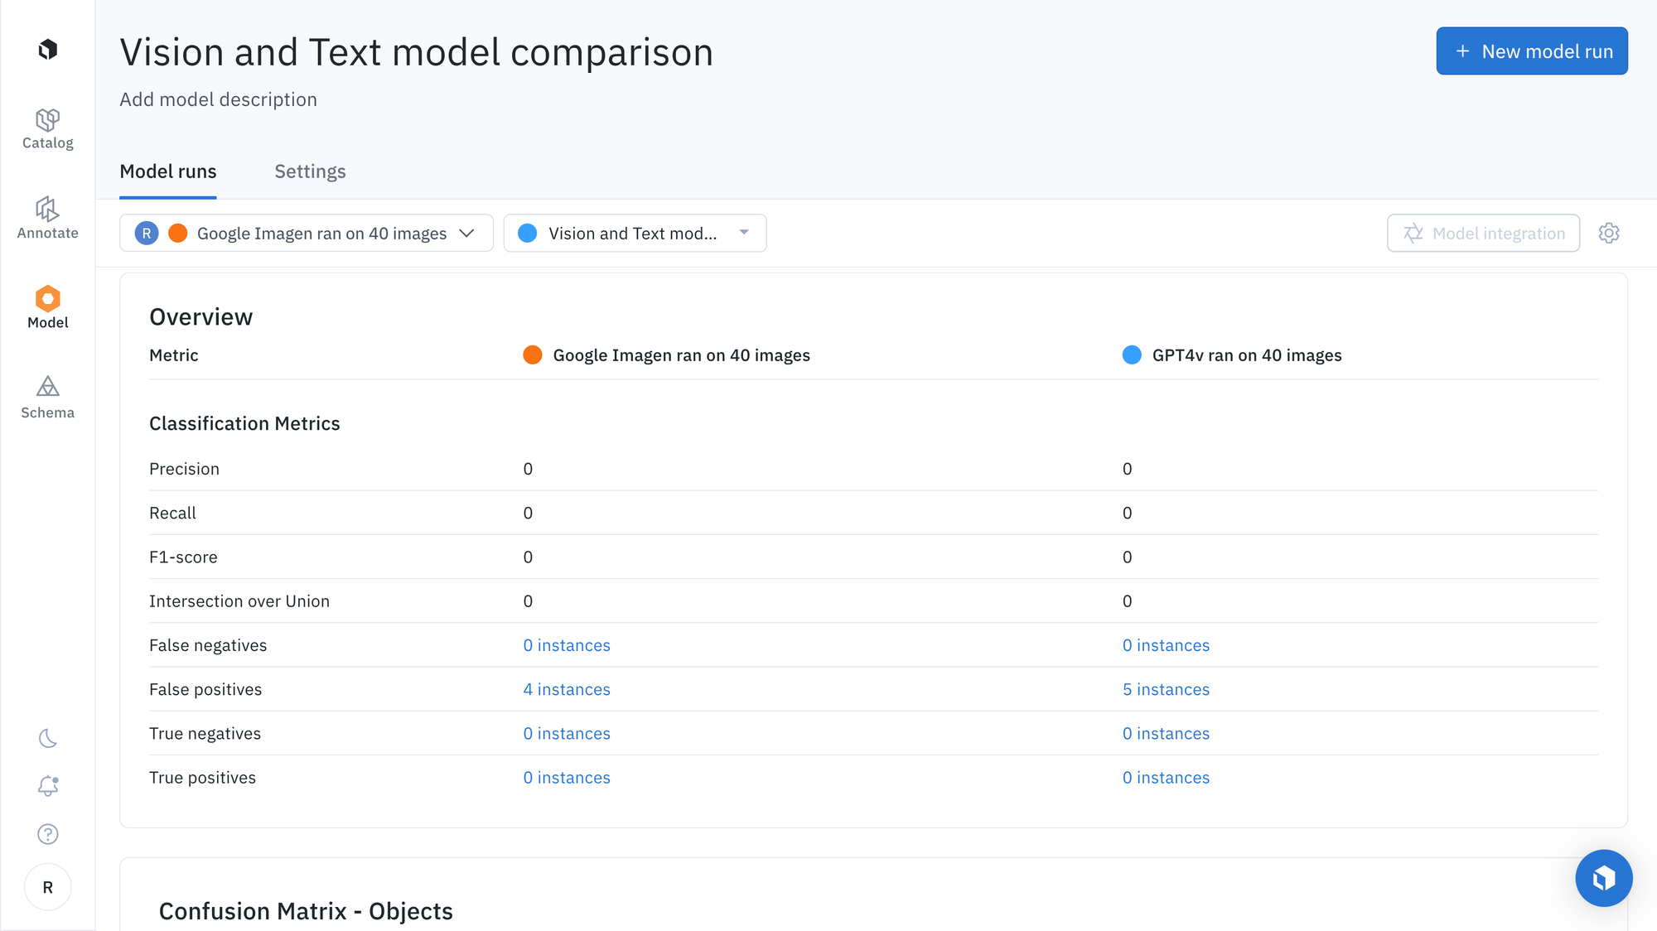Click the Model integration button
Image resolution: width=1657 pixels, height=931 pixels.
[1483, 234]
